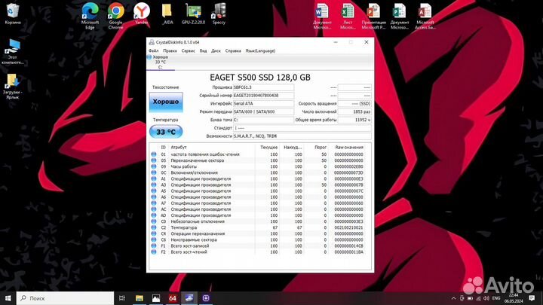Open the Microsoft Access database desktop icon
Image resolution: width=543 pixels, height=305 pixels.
coord(425,16)
